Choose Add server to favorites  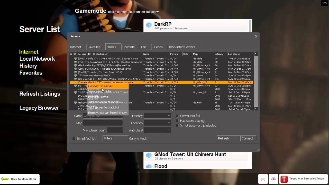[x=107, y=102]
